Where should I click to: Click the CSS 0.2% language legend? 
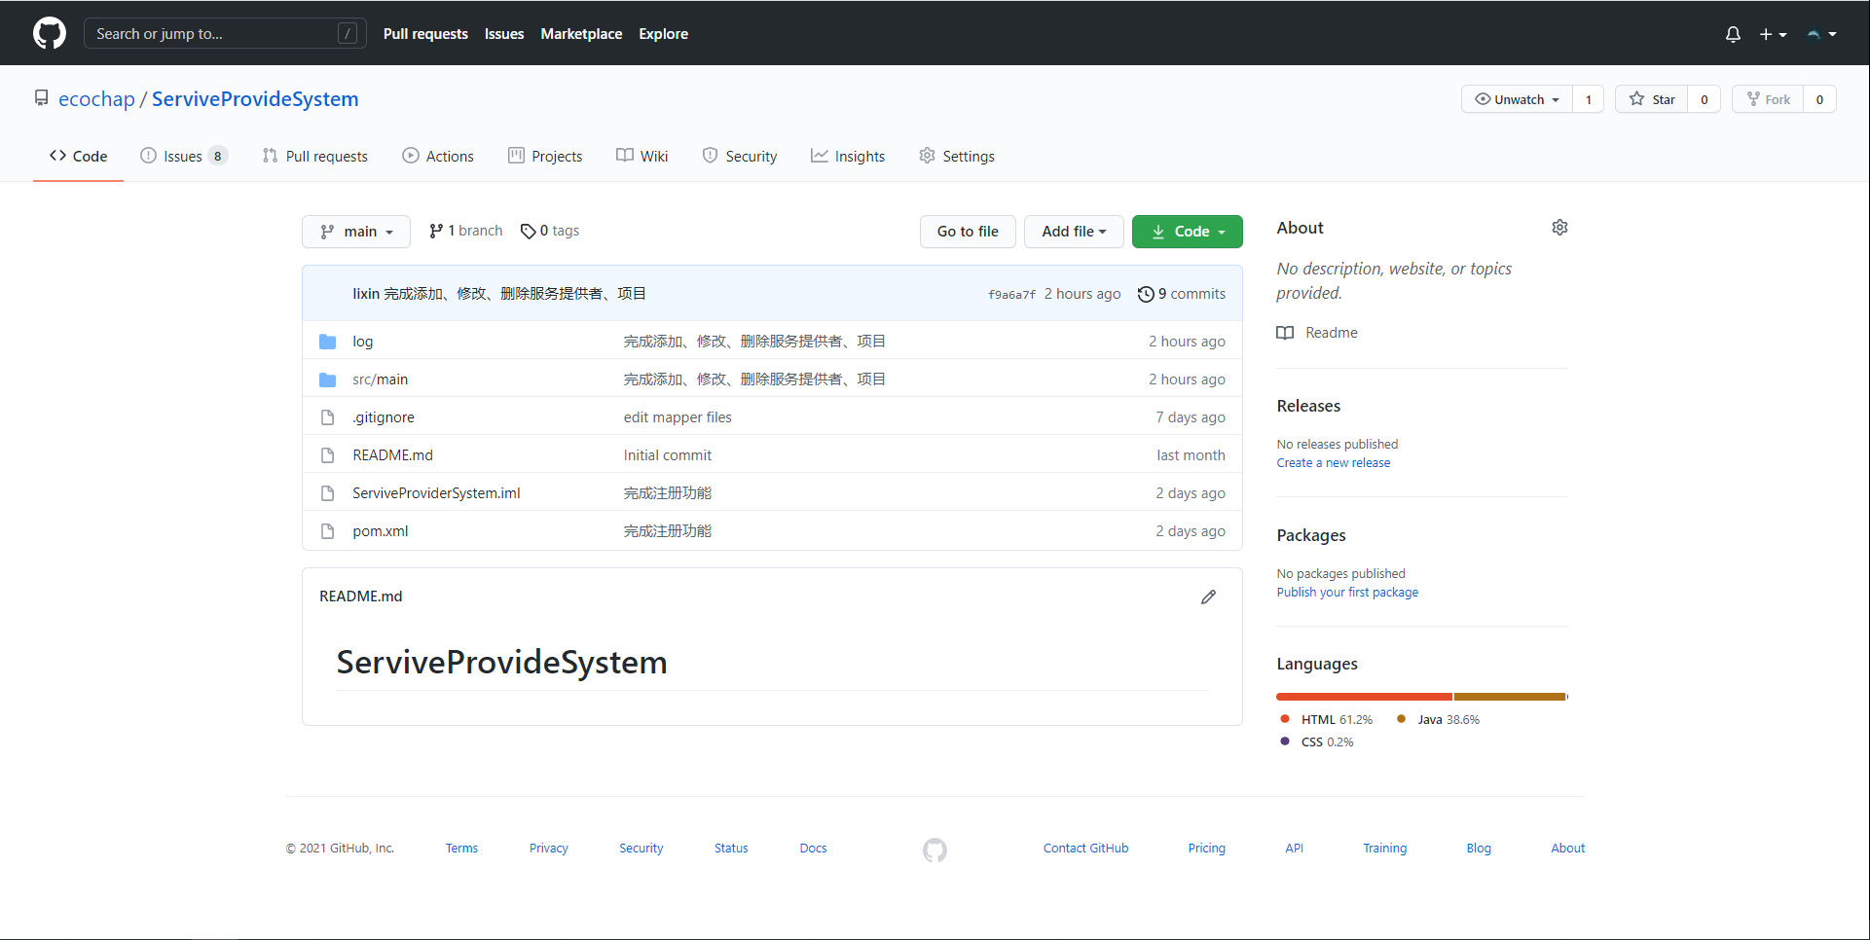coord(1317,742)
